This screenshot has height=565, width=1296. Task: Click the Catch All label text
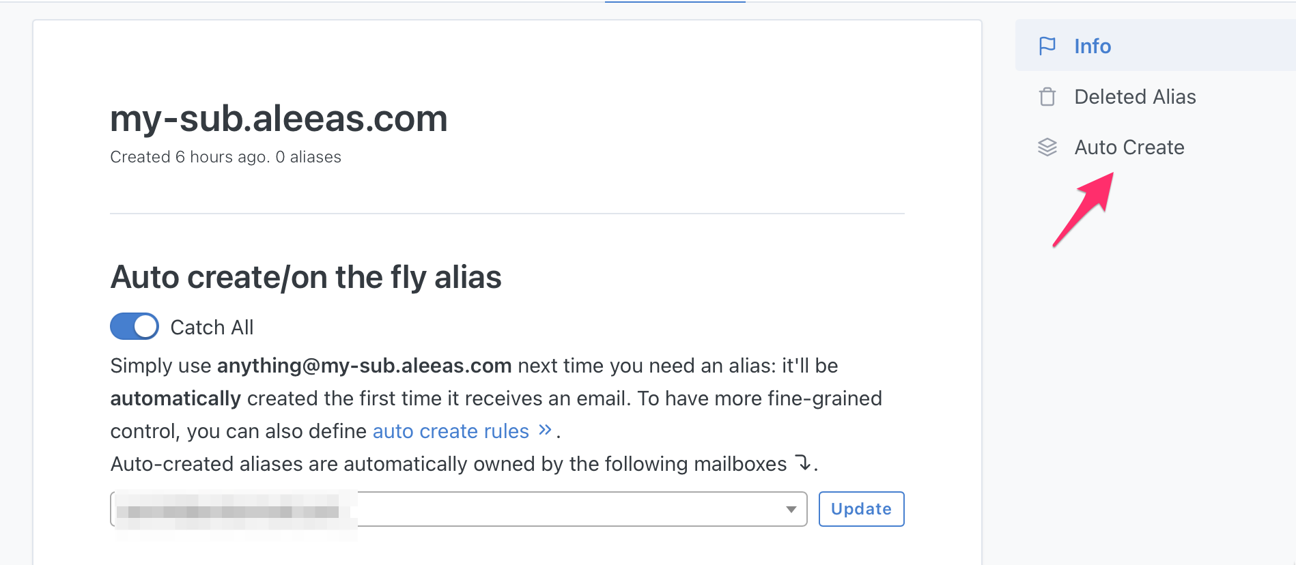pyautogui.click(x=212, y=328)
